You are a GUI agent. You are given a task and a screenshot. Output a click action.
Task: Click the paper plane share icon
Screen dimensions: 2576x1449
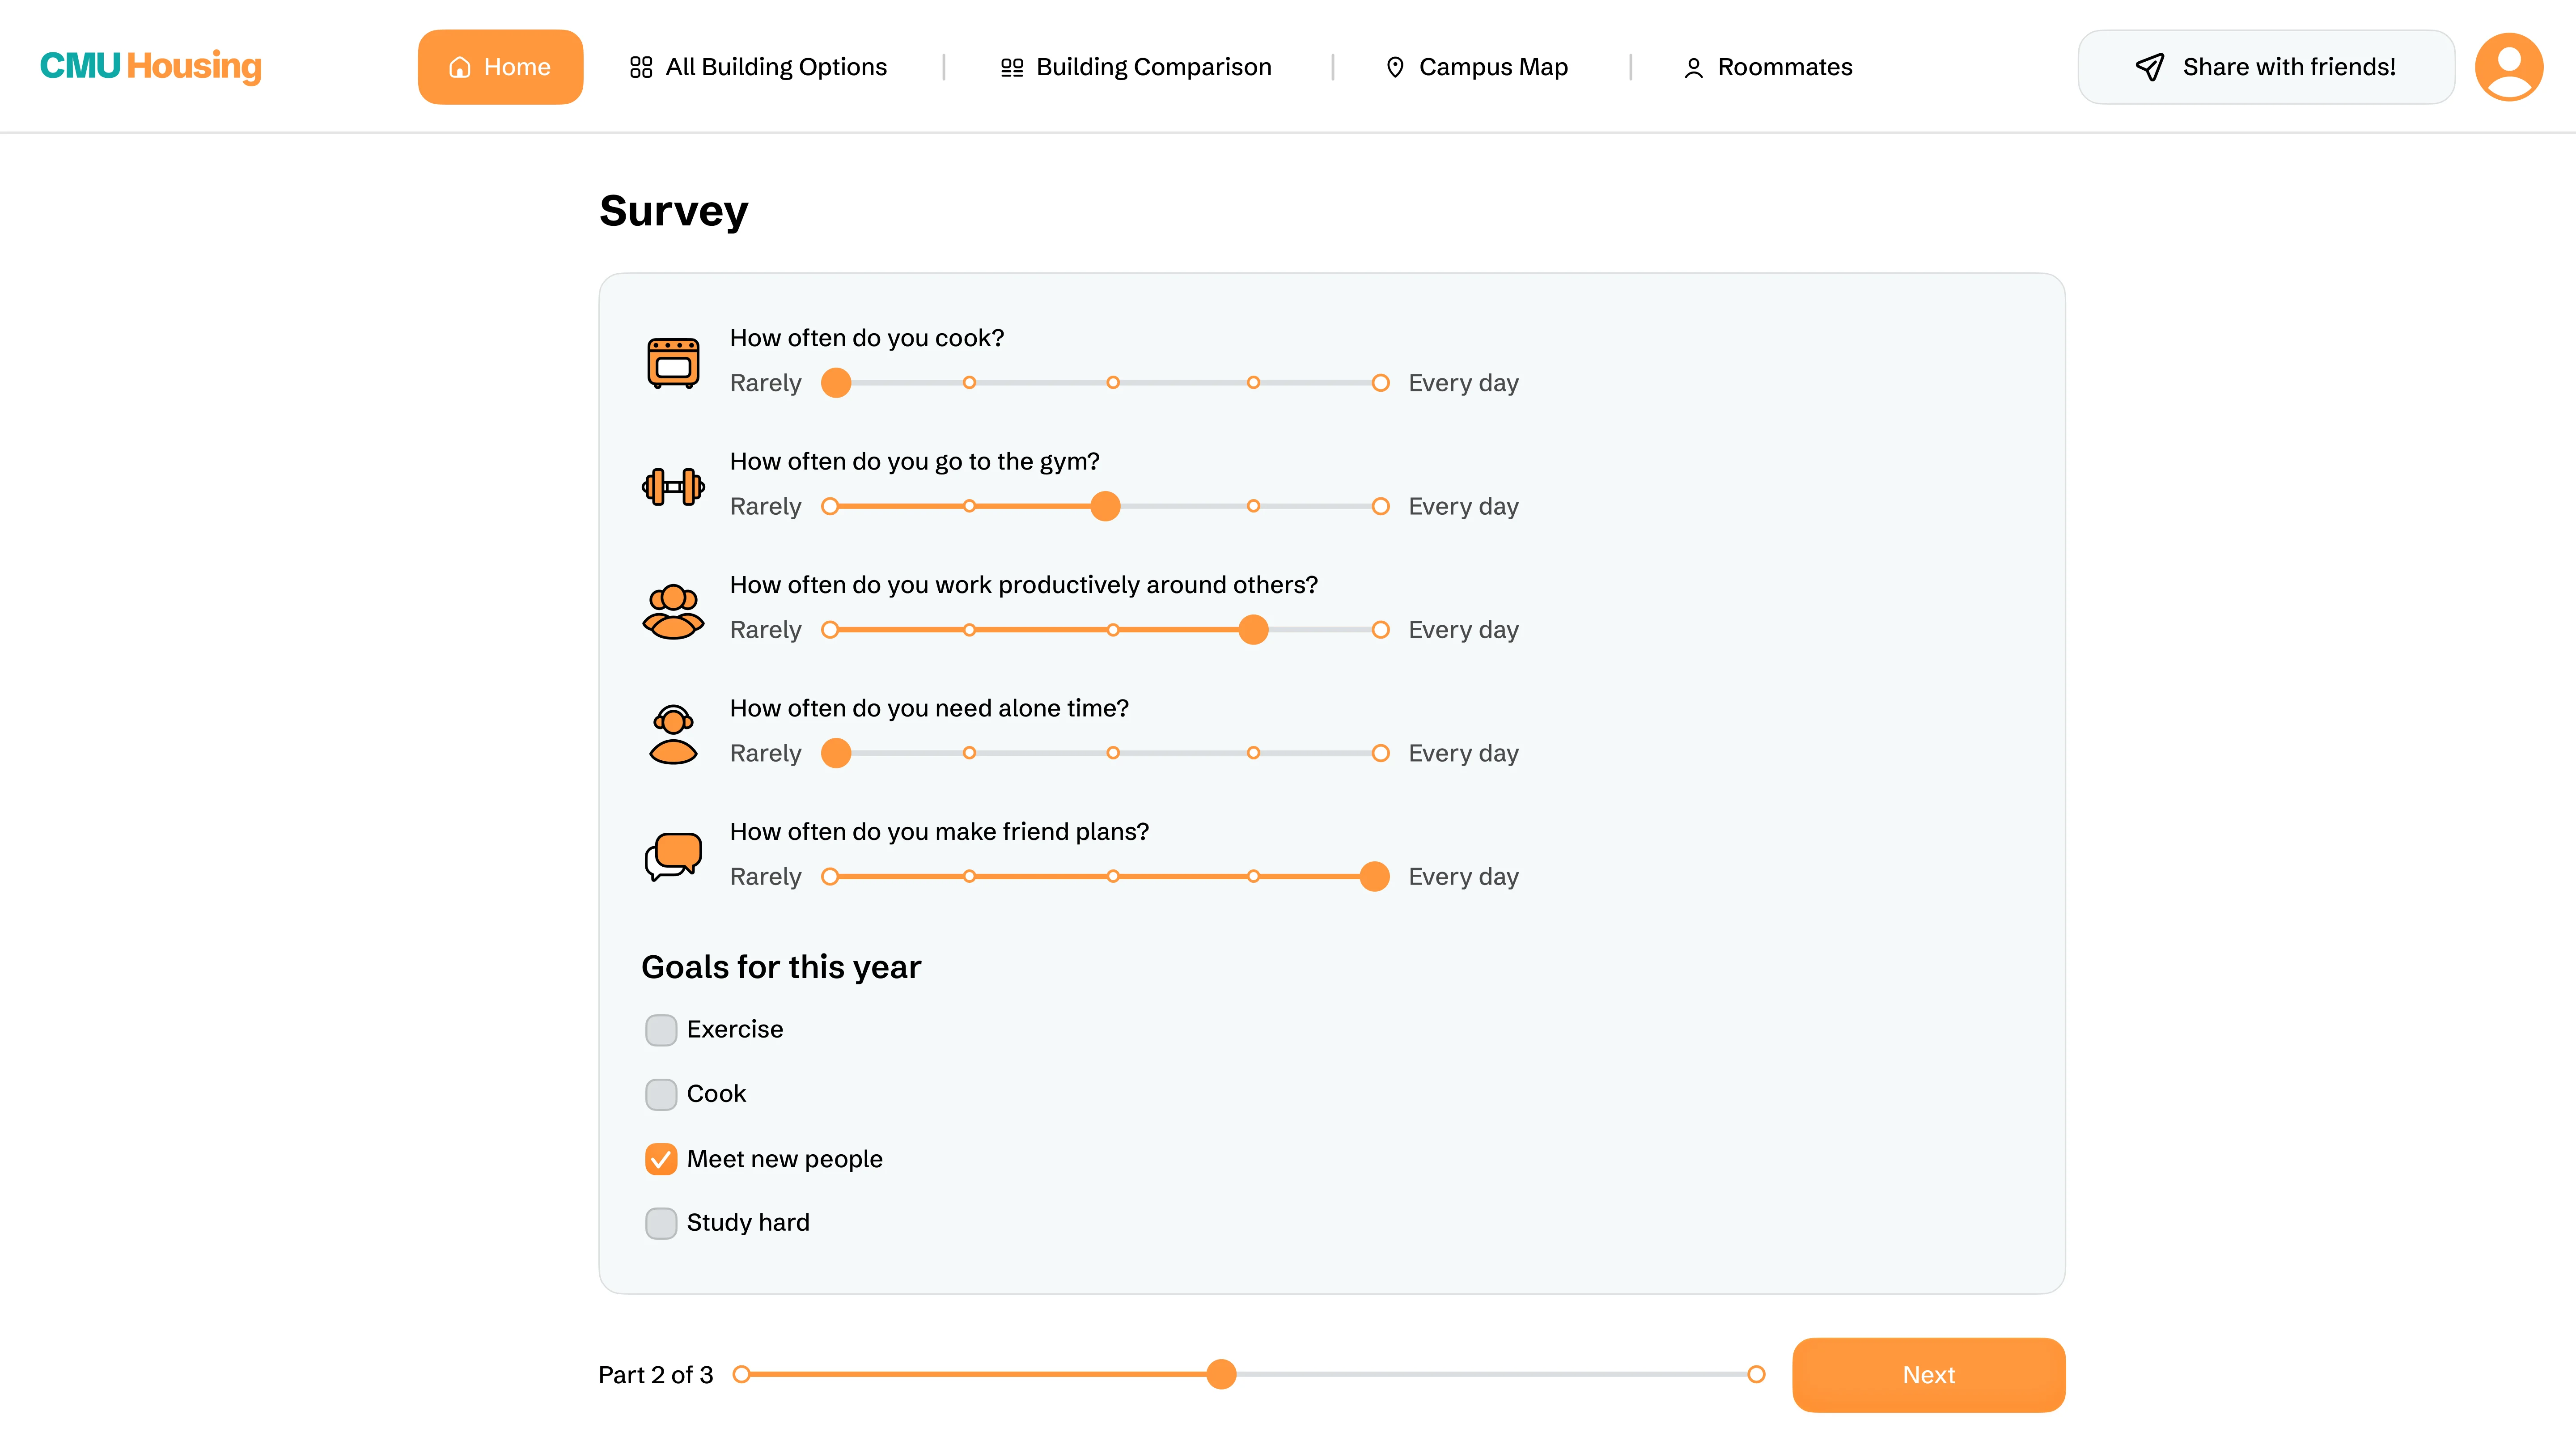(x=2149, y=67)
